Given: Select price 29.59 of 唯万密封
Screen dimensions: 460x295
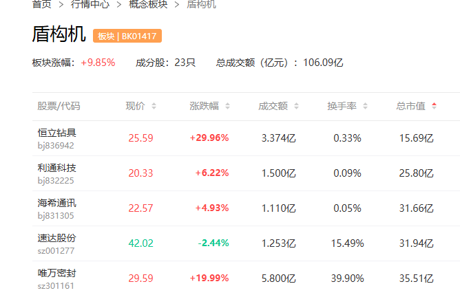Looking at the screenshot, I should coord(140,278).
